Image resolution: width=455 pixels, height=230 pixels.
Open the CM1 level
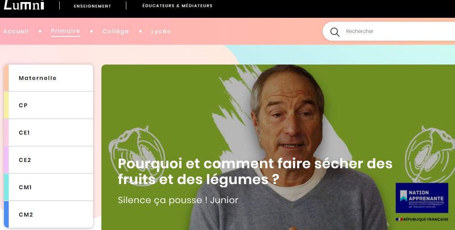click(x=48, y=187)
